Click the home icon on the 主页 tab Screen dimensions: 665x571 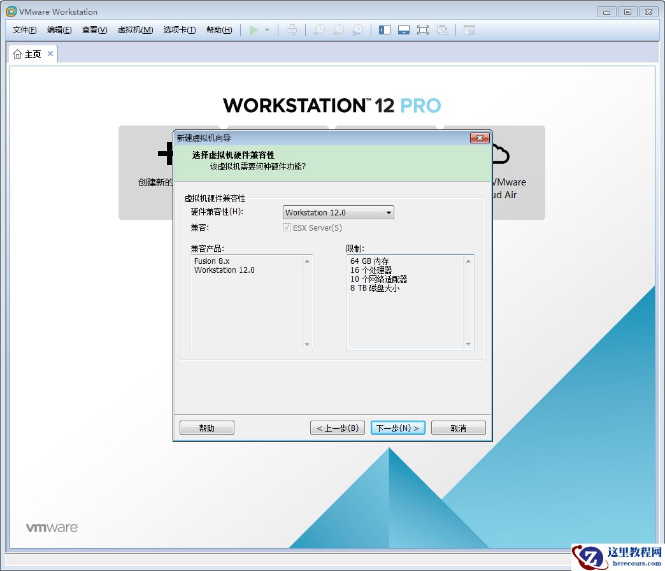(17, 54)
